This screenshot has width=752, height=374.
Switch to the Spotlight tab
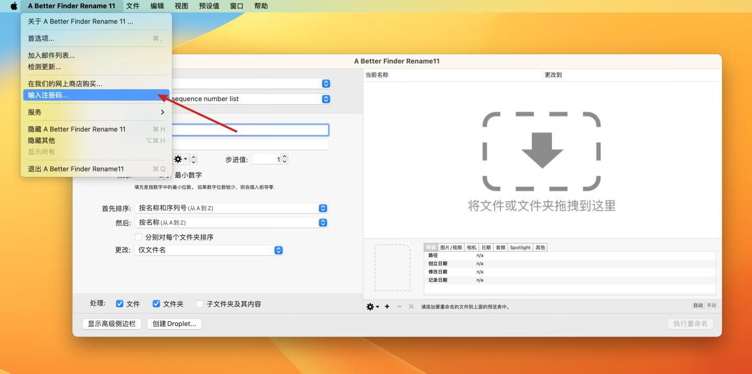520,247
